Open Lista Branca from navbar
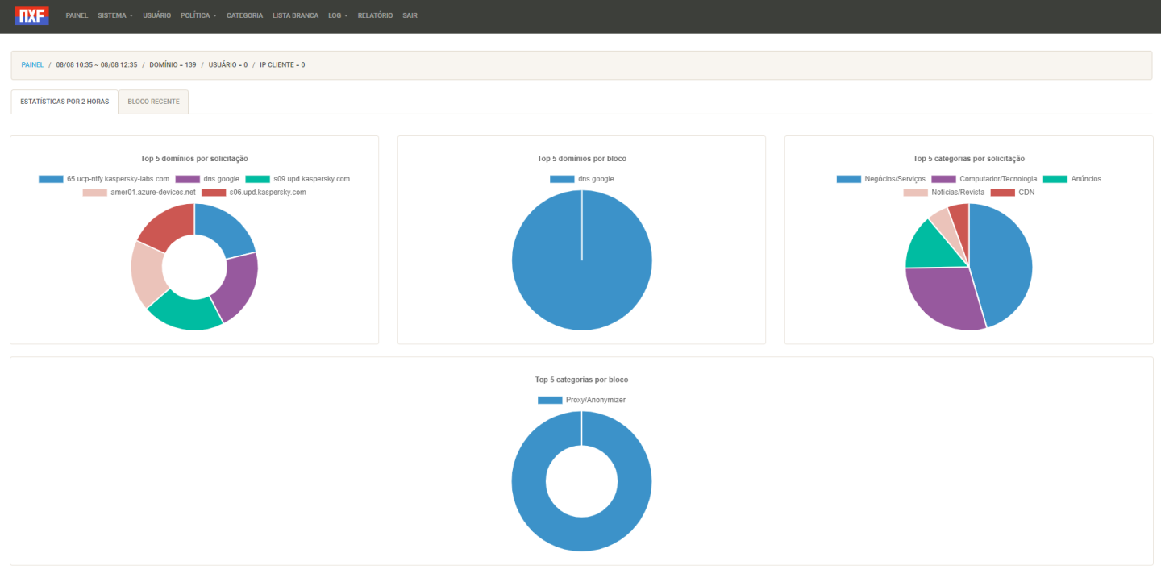Screen dimensions: 1161x582 point(295,15)
